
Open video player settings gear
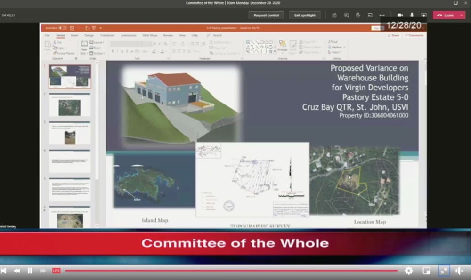[x=408, y=271]
